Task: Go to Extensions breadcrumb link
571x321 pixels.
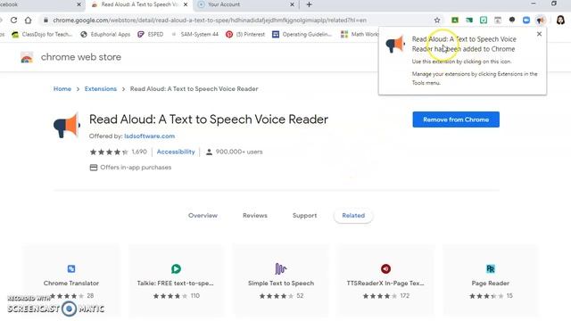Action: point(101,89)
